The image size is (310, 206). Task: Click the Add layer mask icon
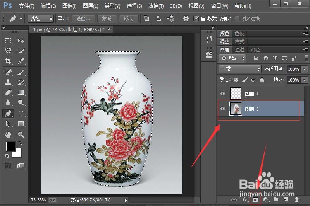click(255, 200)
